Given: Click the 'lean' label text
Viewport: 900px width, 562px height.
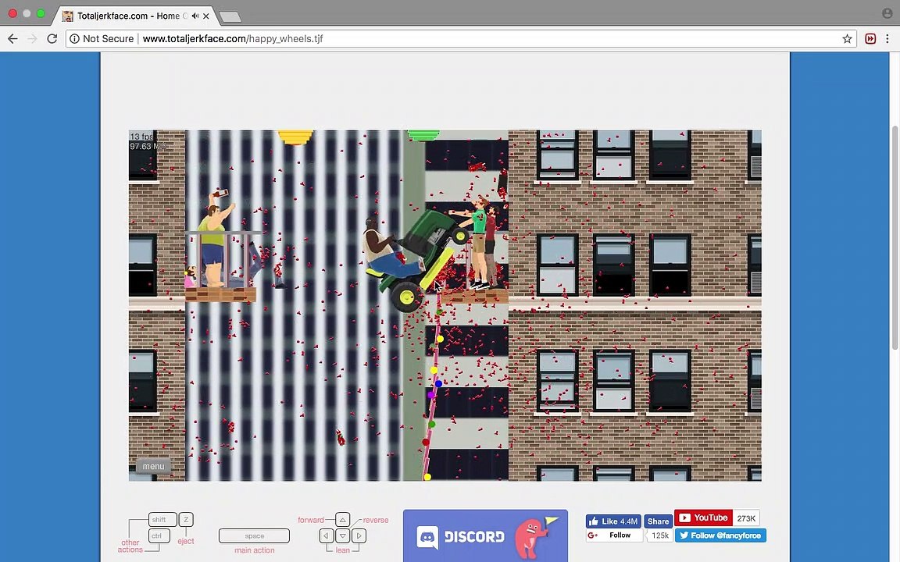Looking at the screenshot, I should coord(343,550).
